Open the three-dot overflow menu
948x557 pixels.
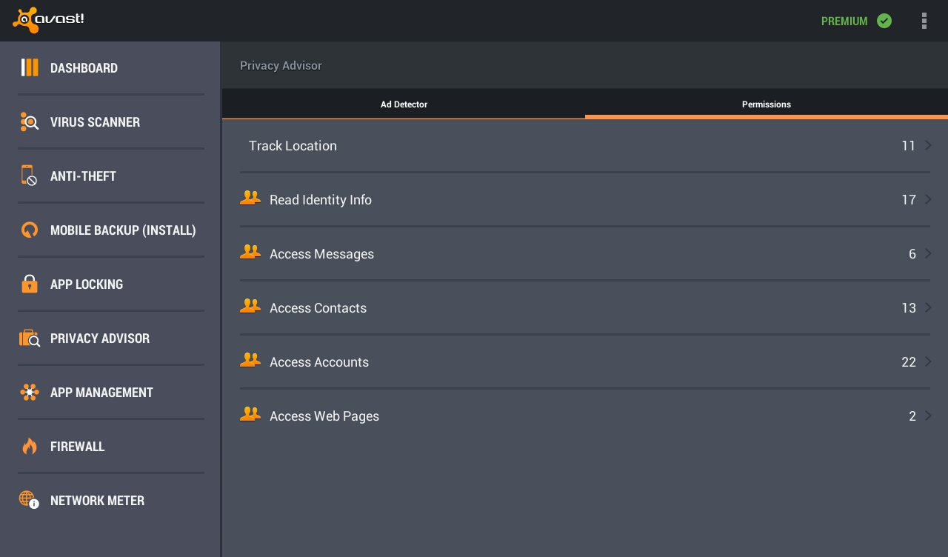coord(924,21)
